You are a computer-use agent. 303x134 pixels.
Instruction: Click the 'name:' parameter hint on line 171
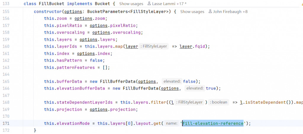(x=172, y=123)
